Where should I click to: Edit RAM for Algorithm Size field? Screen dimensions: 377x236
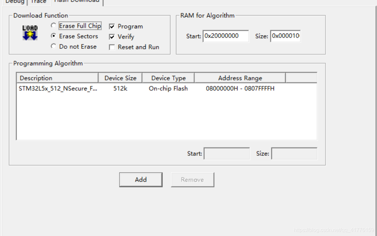point(285,36)
